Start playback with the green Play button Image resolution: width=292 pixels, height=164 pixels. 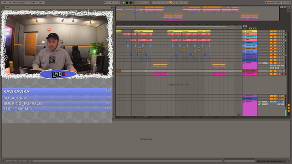click(124, 3)
